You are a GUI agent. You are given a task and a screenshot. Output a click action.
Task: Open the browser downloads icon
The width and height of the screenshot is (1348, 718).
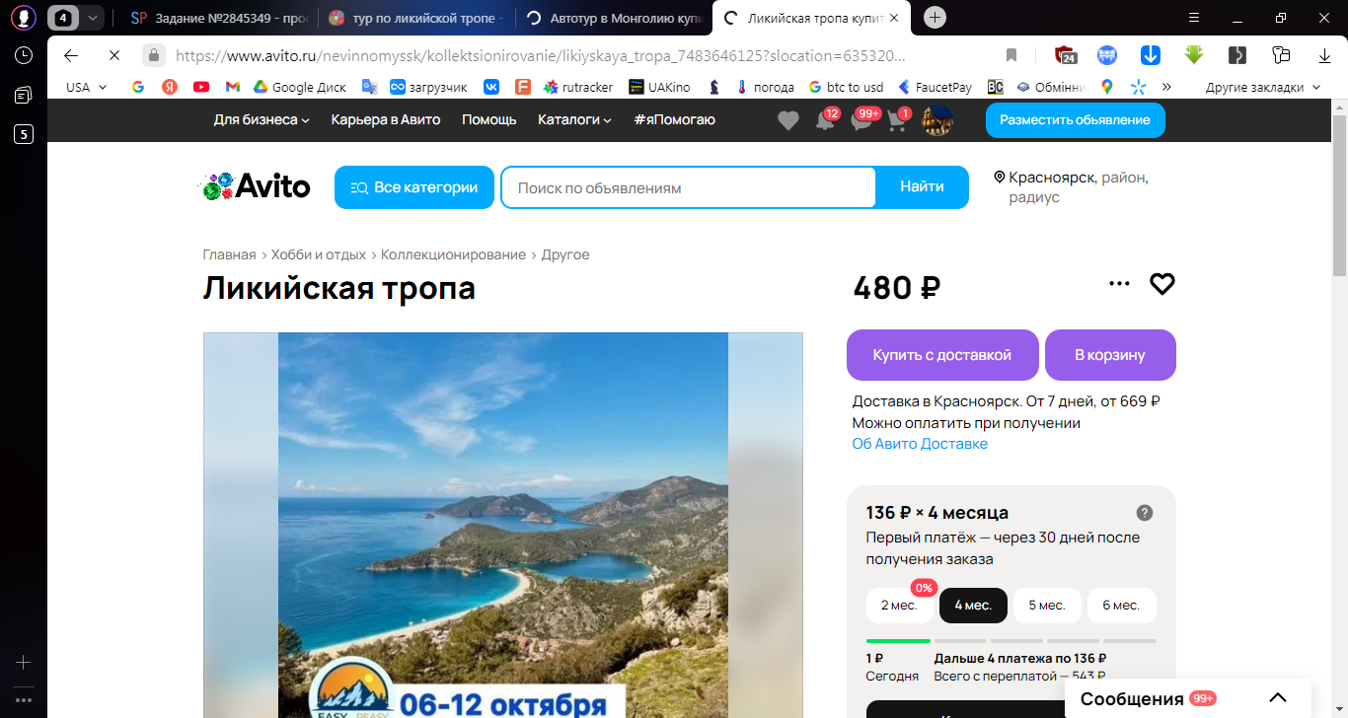[x=1324, y=55]
